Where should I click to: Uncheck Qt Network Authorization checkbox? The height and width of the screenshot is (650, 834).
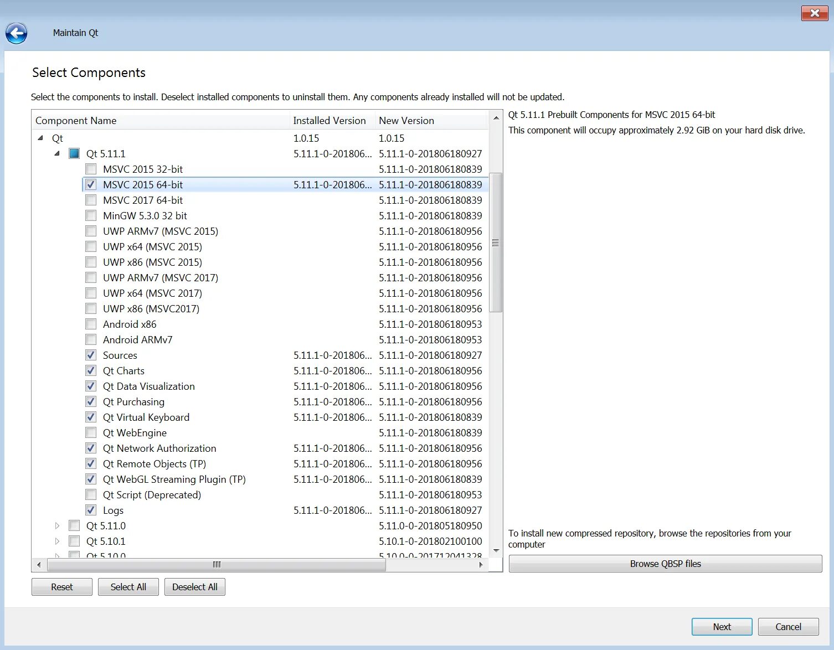(x=91, y=448)
